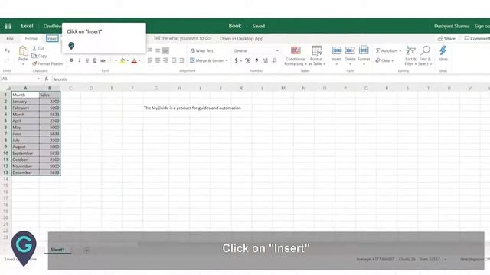Switch to the Insert tab

click(x=52, y=39)
